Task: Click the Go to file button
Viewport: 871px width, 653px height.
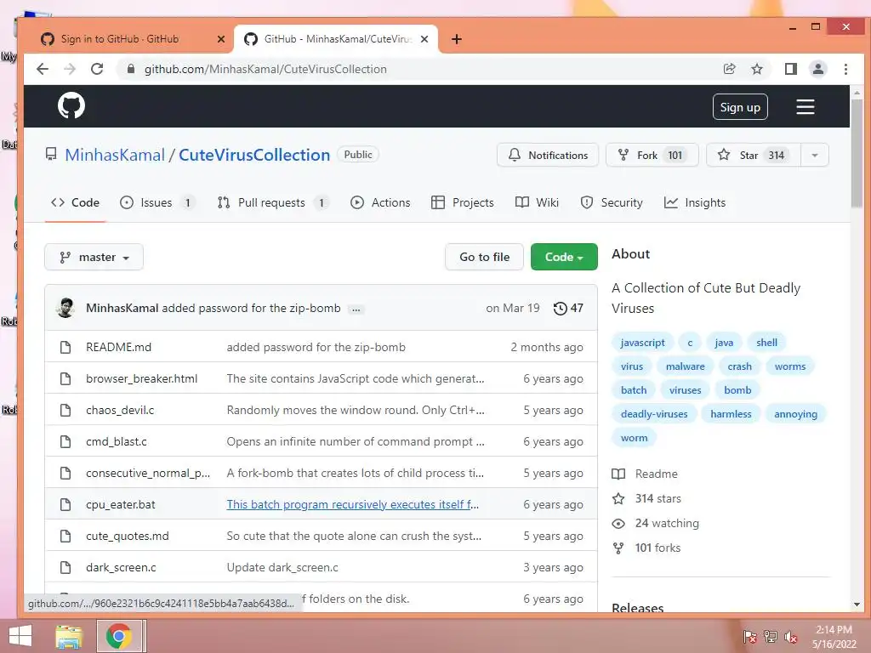Action: pos(484,257)
